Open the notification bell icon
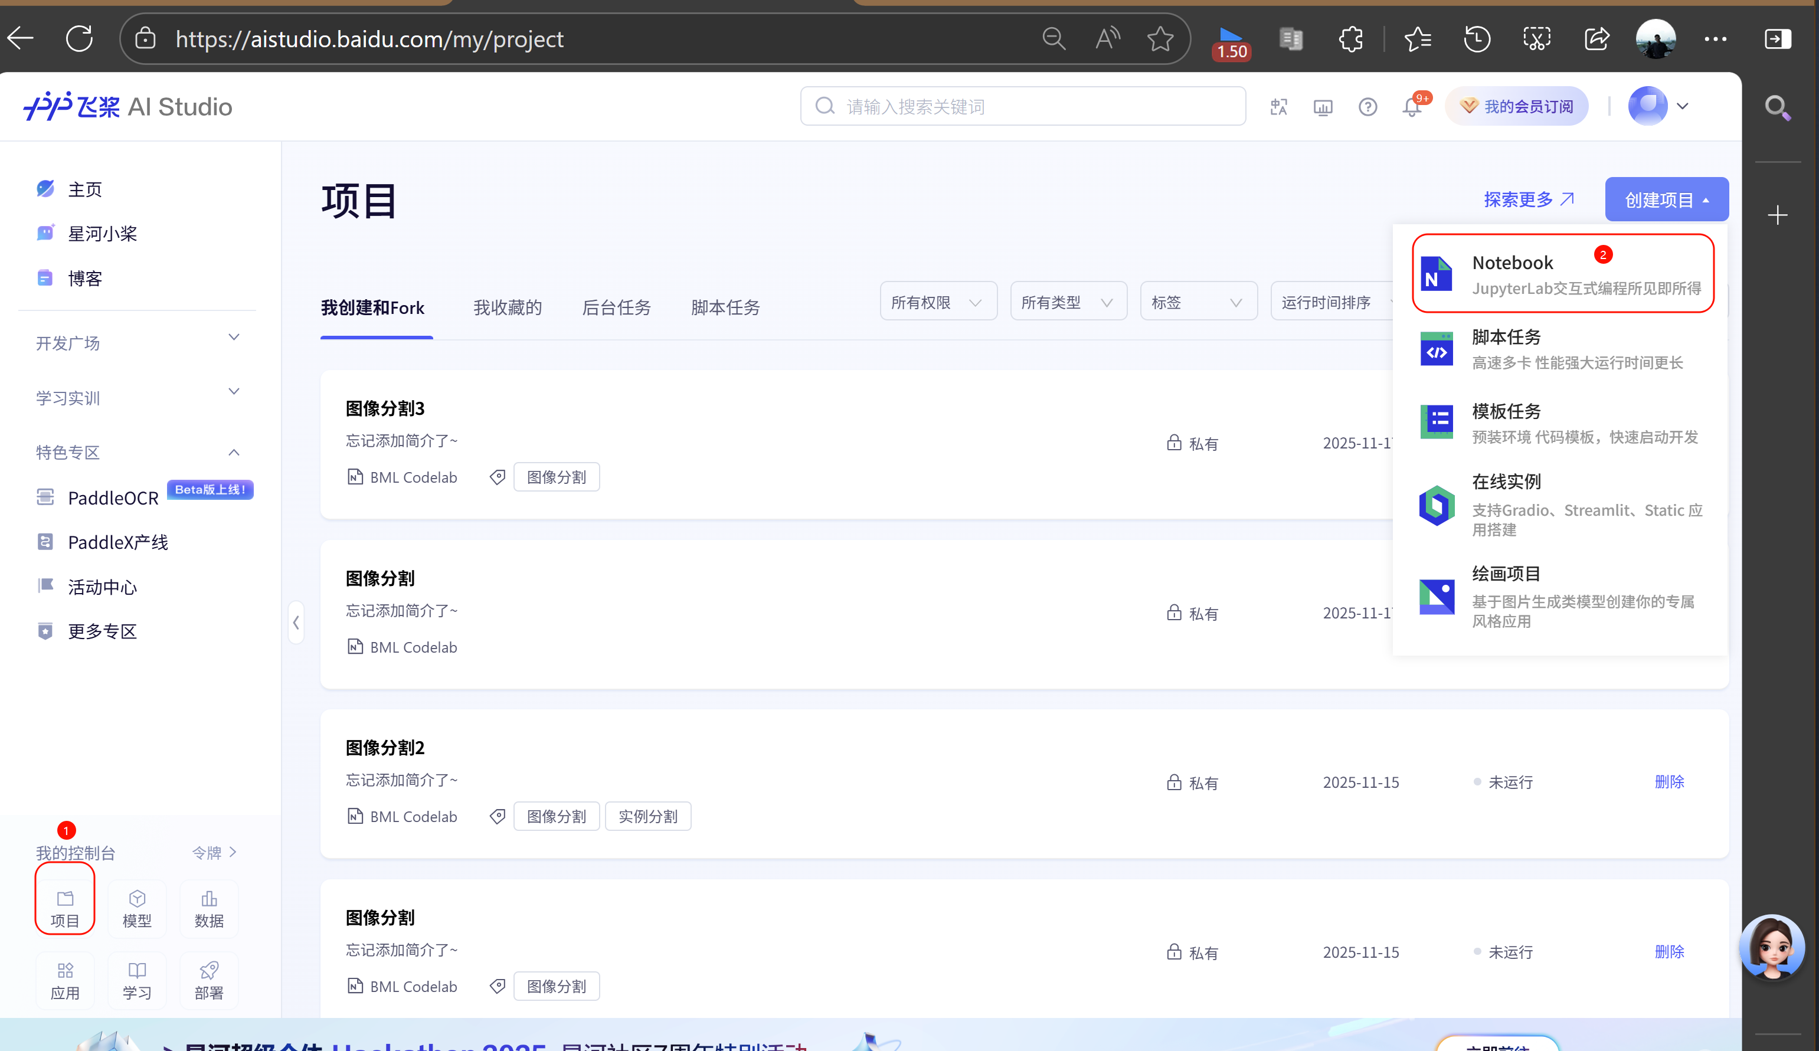Viewport: 1819px width, 1051px height. [1411, 107]
